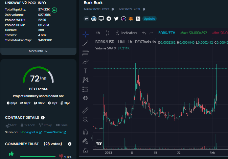The width and height of the screenshot is (228, 159).
Task: Click the green liquidity lock icon
Action: (x=54, y=10)
